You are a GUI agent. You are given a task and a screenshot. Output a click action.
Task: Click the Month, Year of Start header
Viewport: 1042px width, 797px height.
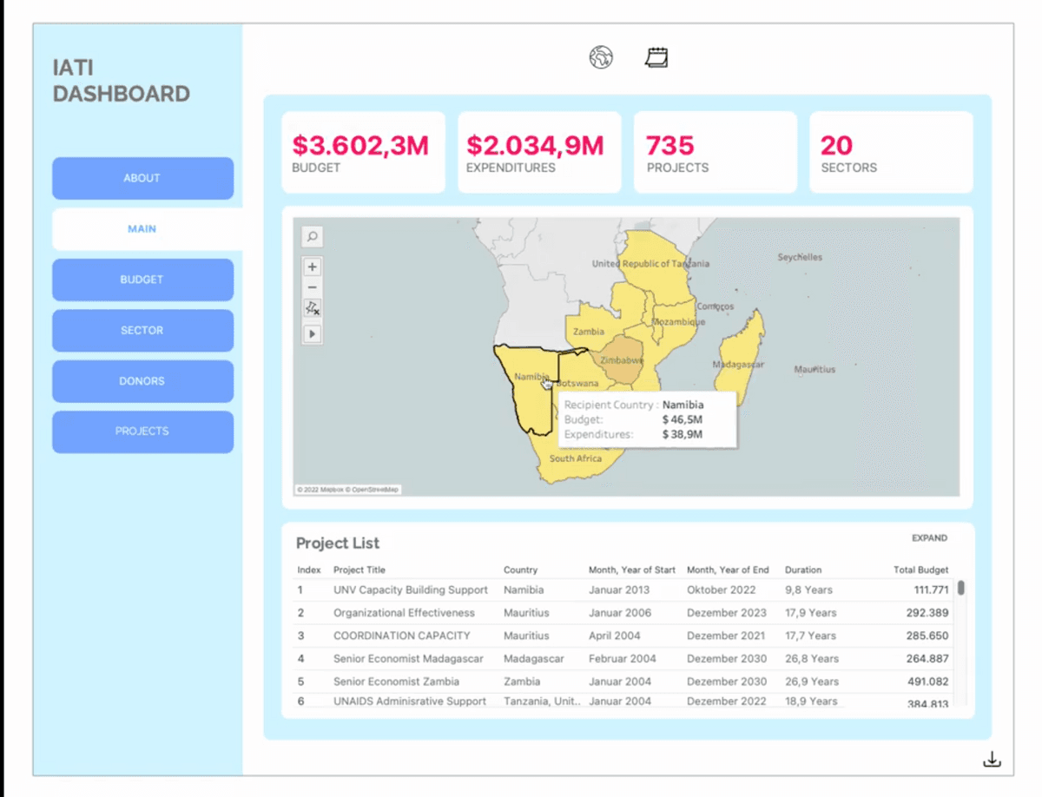point(632,570)
